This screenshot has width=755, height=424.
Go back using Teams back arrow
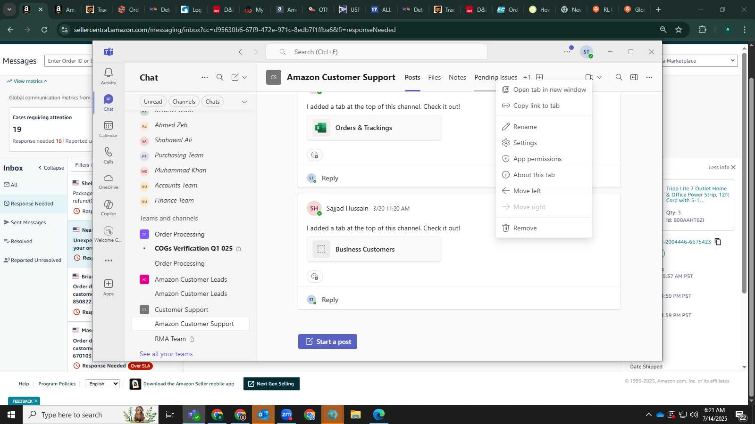click(240, 52)
